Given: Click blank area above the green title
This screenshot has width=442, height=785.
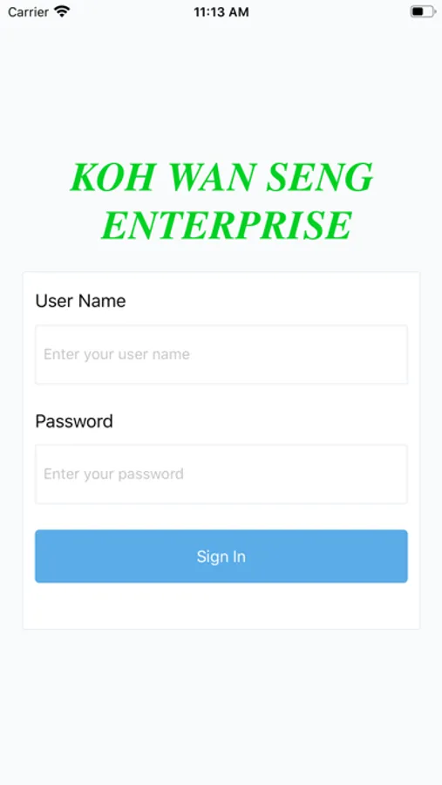Looking at the screenshot, I should point(221,90).
